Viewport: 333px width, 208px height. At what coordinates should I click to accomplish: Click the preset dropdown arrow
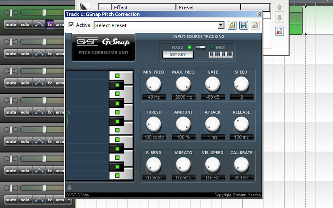coord(221,25)
